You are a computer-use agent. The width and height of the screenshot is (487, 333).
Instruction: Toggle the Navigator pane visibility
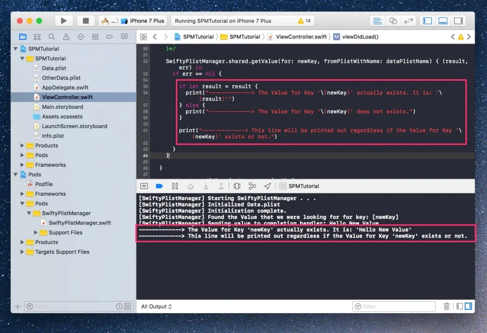click(428, 21)
